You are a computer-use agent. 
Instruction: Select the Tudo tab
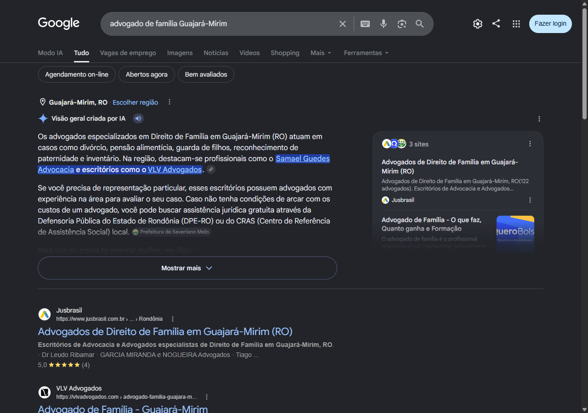coord(81,53)
